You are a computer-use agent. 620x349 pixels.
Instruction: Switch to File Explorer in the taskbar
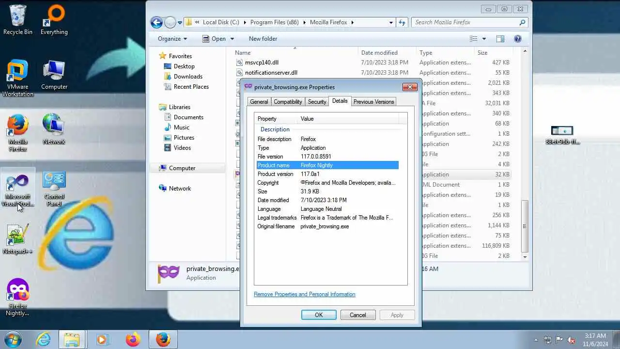coord(72,339)
